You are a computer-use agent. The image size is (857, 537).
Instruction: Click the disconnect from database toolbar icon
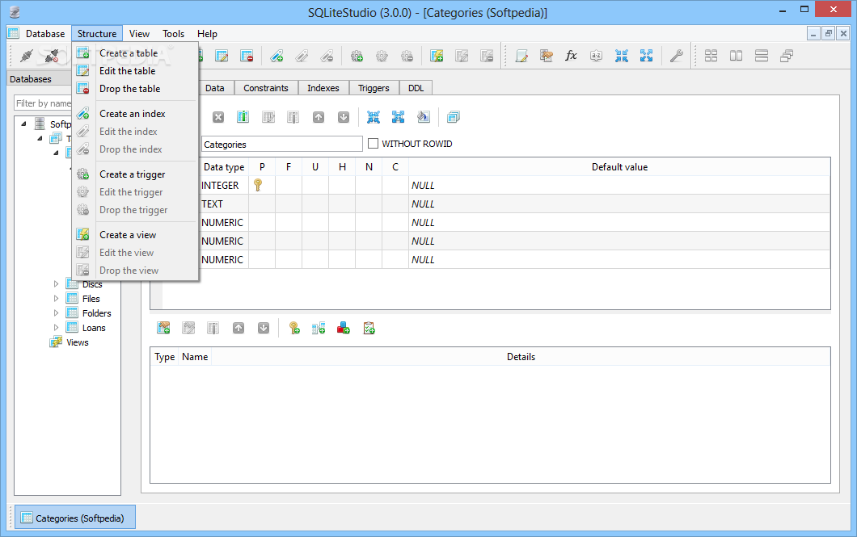click(52, 56)
